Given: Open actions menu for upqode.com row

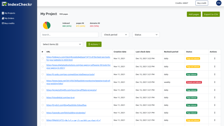Looking at the screenshot, I should click(215, 113).
